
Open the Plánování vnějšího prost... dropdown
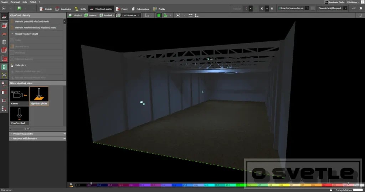click(x=332, y=8)
